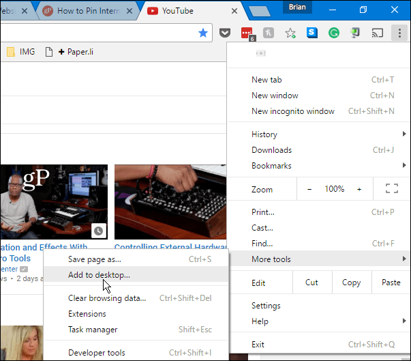Screen dimensions: 411x361
Task: Click the star with green plus extension
Action: pos(290,33)
